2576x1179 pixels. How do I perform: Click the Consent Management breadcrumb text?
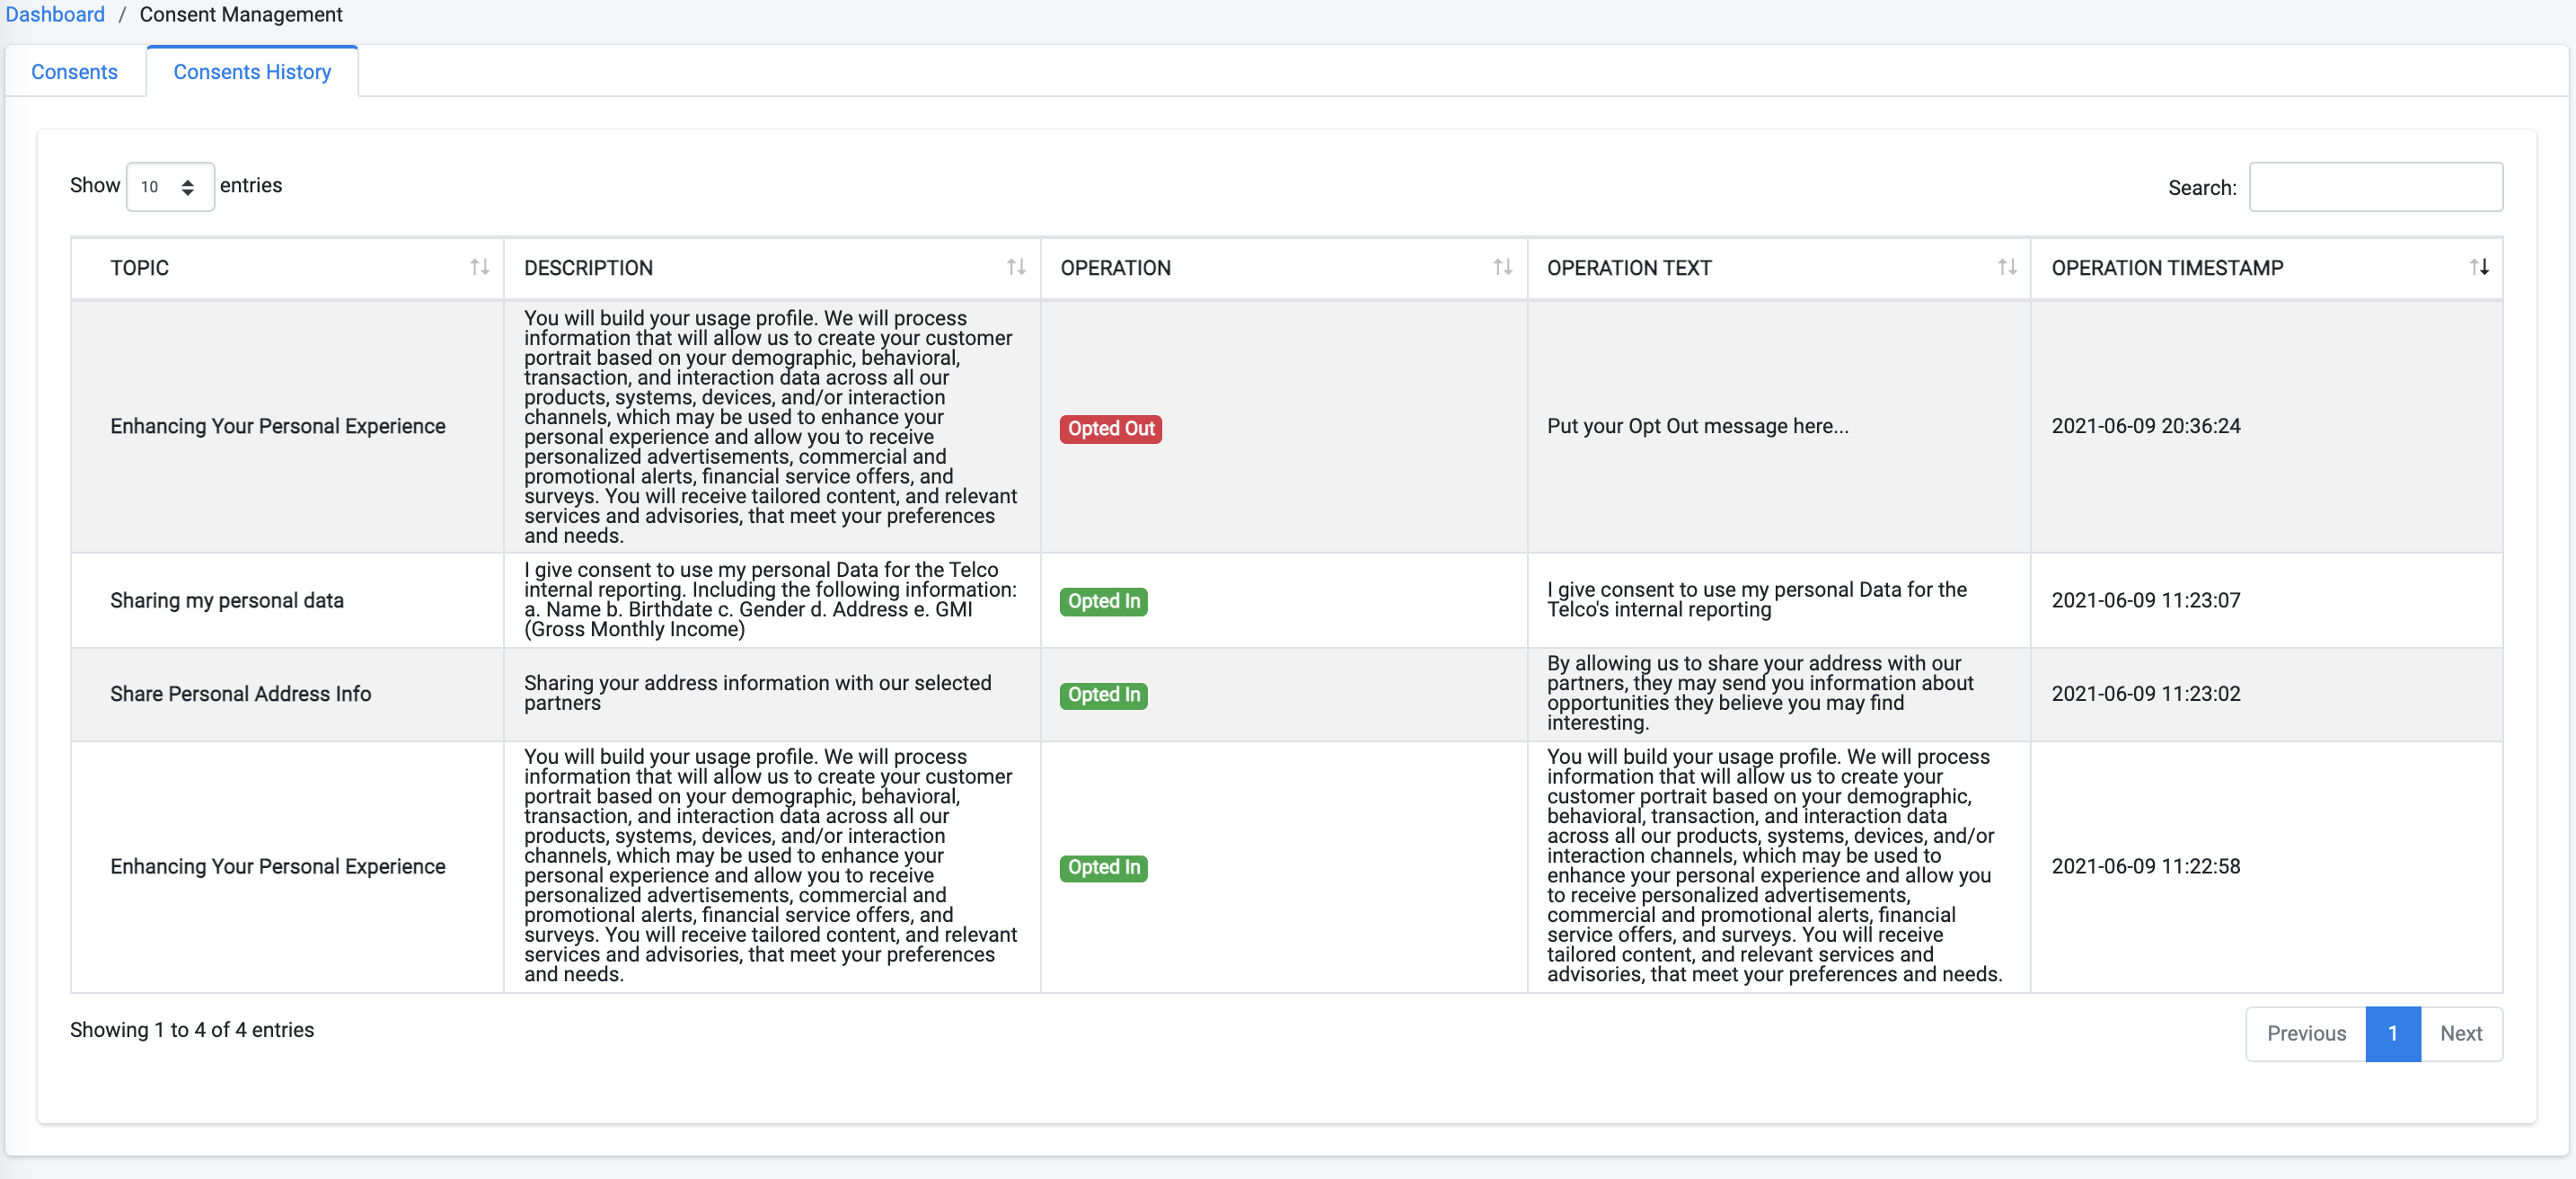[x=241, y=14]
